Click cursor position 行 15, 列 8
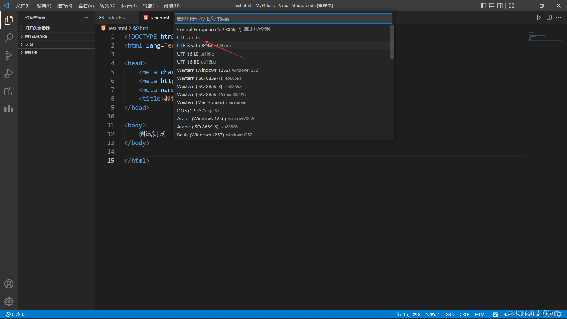Screen dimensions: 567x319 409,315
